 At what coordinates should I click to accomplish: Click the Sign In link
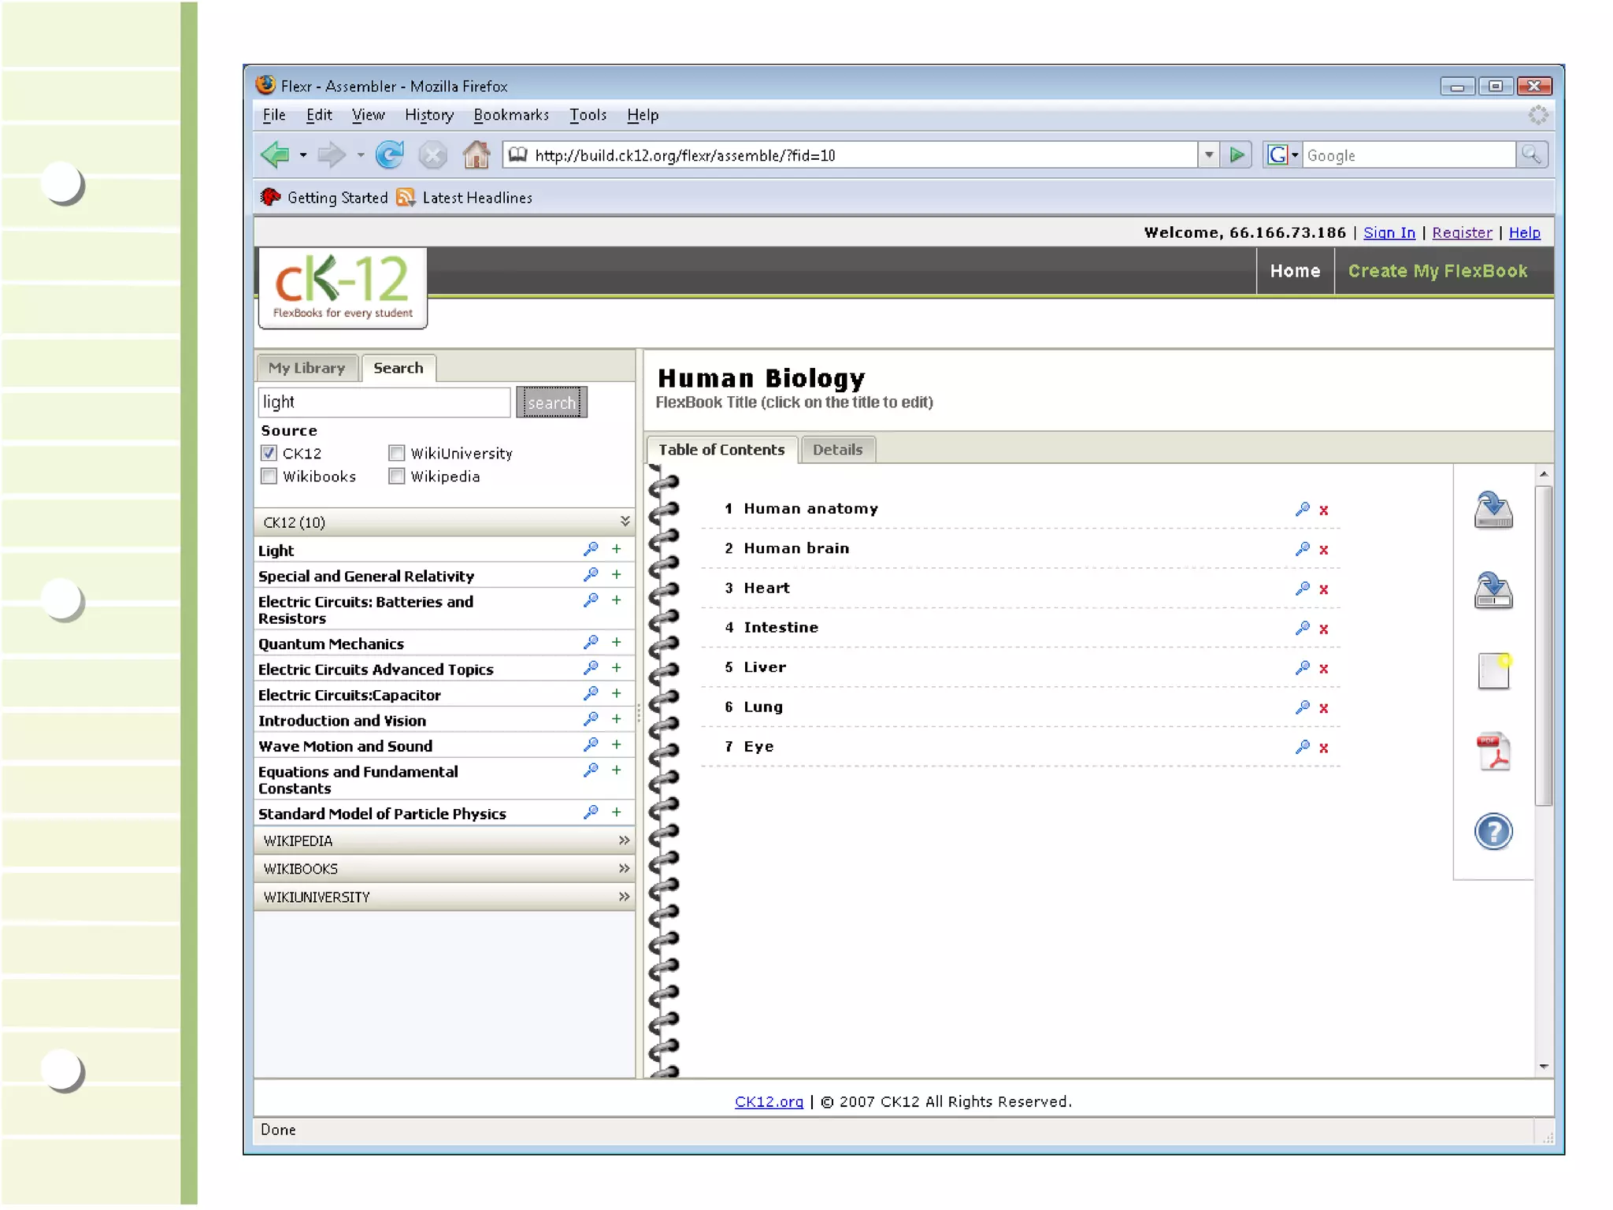(1389, 232)
